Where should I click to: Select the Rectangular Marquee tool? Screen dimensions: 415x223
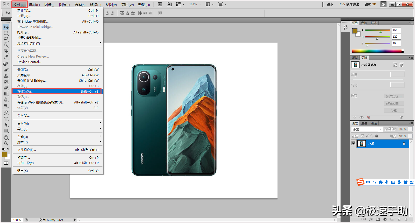6,33
